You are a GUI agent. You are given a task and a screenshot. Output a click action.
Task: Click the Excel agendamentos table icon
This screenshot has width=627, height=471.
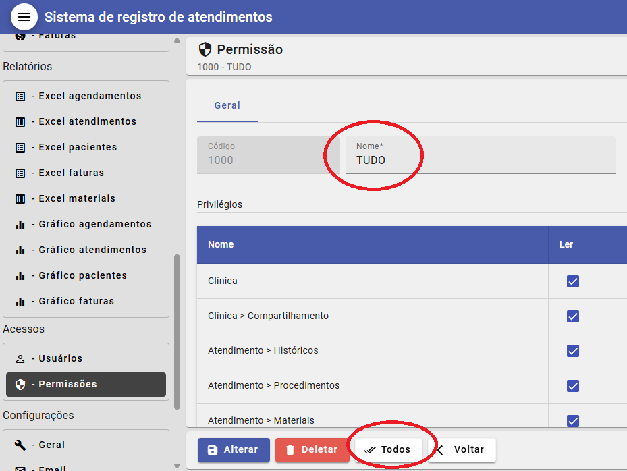point(20,96)
